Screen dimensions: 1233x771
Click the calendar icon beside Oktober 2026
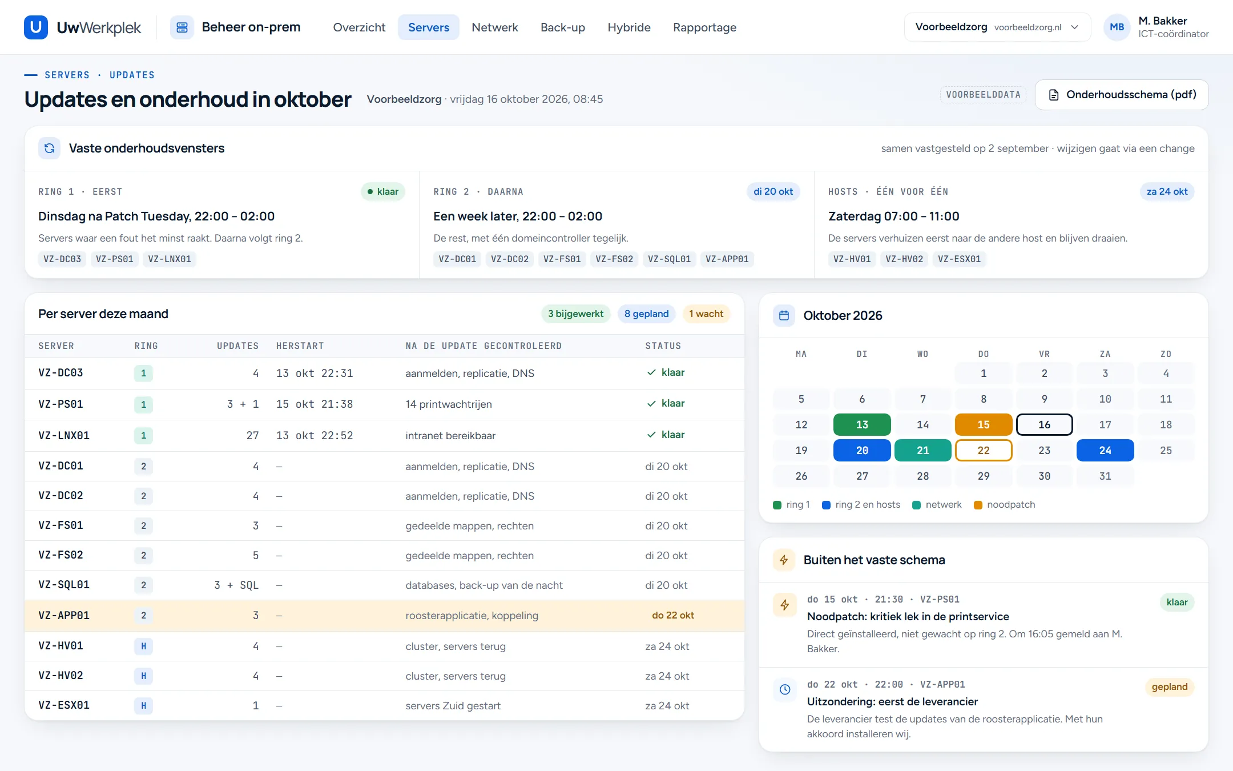click(x=784, y=315)
